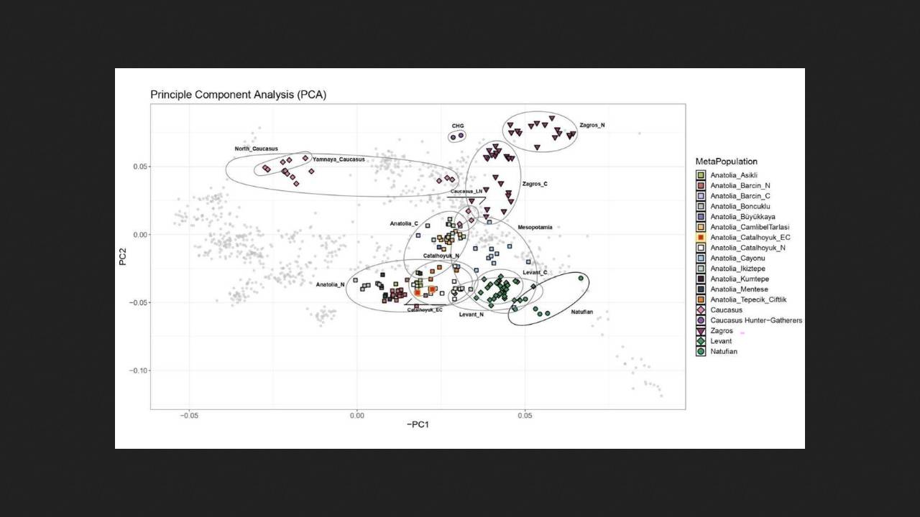Click the Anatolia_Büyükkaya legend swatch
Viewport: 920px width, 517px height.
(701, 216)
